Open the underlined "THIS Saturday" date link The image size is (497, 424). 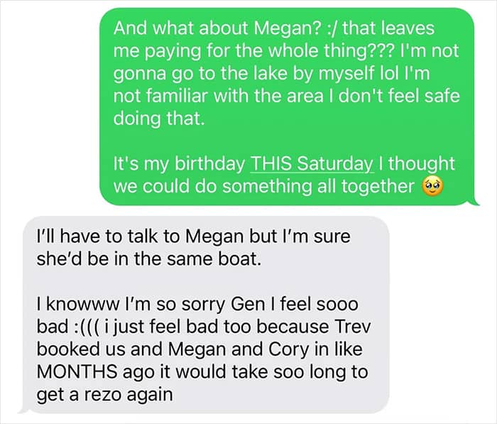[x=312, y=164]
